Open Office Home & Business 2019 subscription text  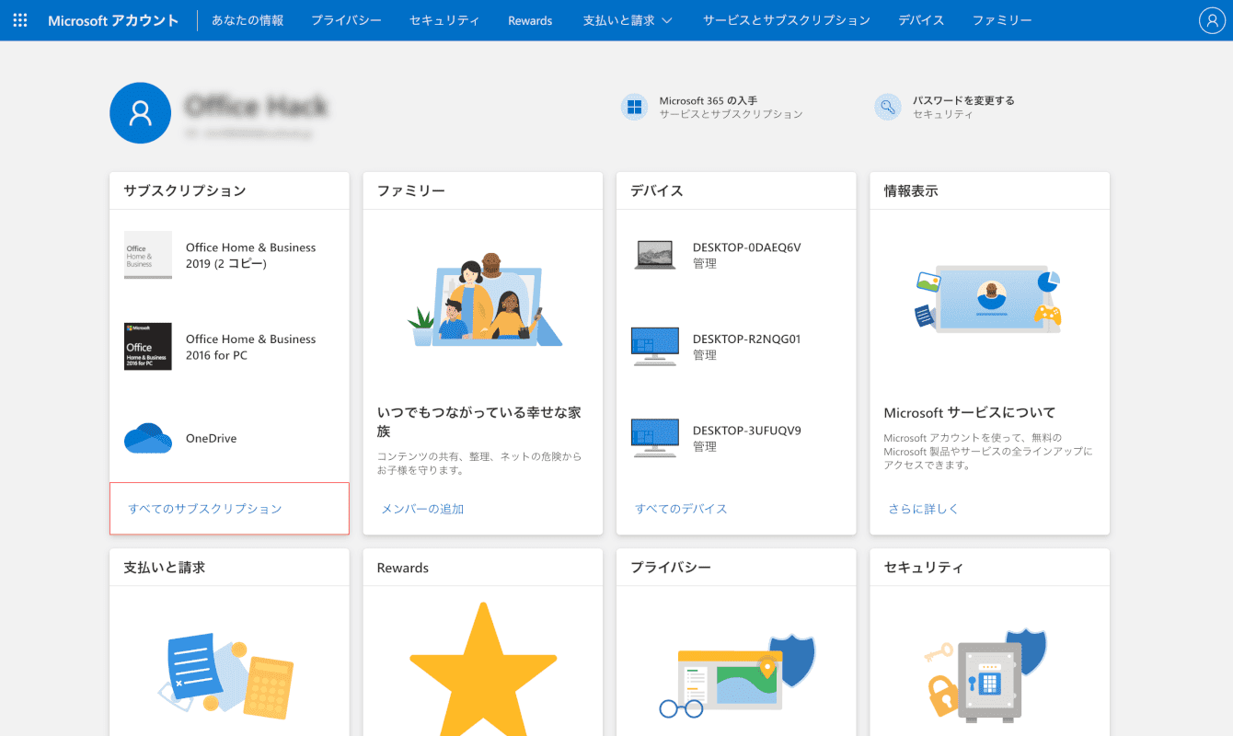coord(250,256)
